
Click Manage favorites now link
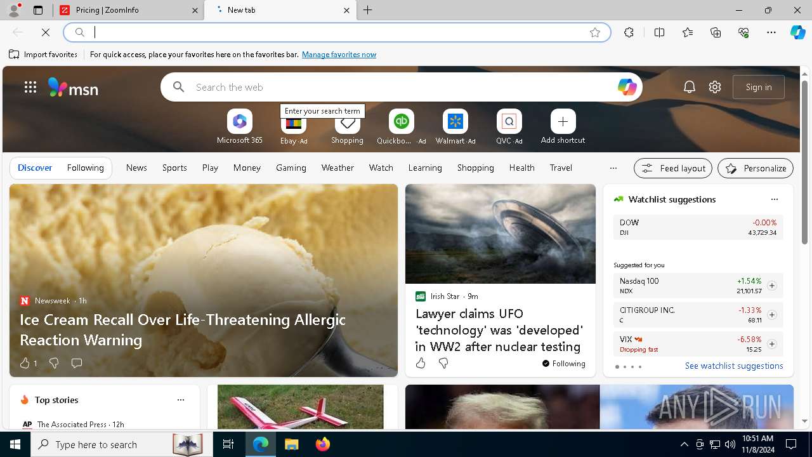pos(339,55)
